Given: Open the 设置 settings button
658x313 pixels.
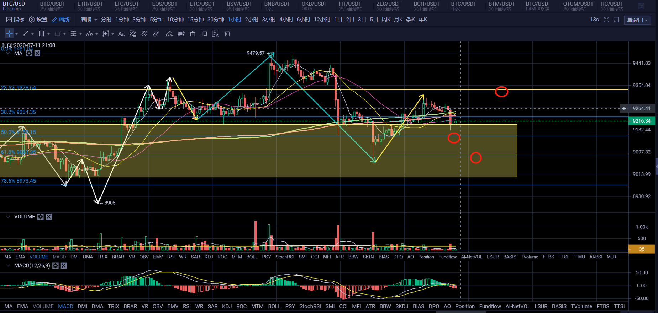Looking at the screenshot, I should pos(38,20).
